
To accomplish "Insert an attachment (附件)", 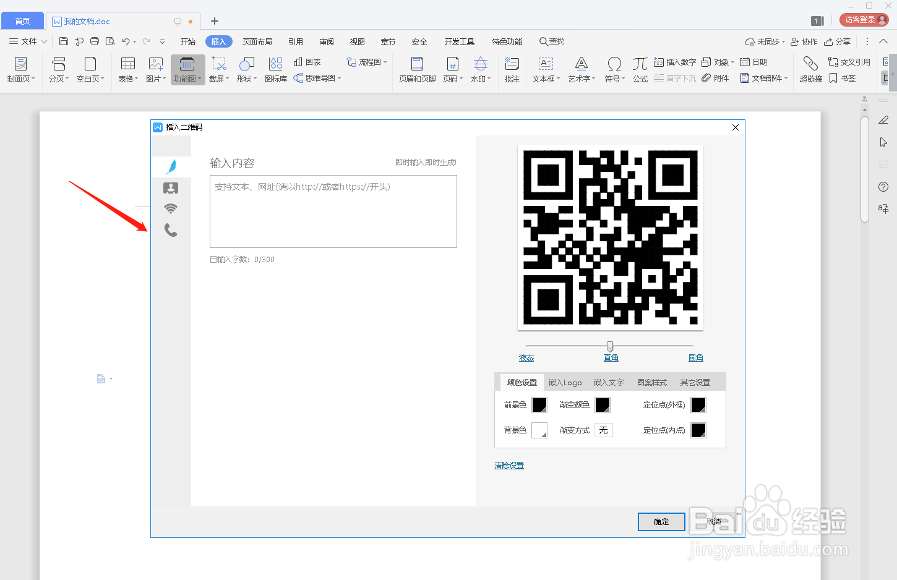I will (x=716, y=78).
